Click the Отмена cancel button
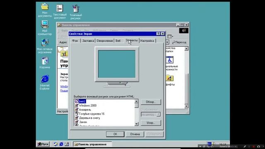 coord(135,134)
